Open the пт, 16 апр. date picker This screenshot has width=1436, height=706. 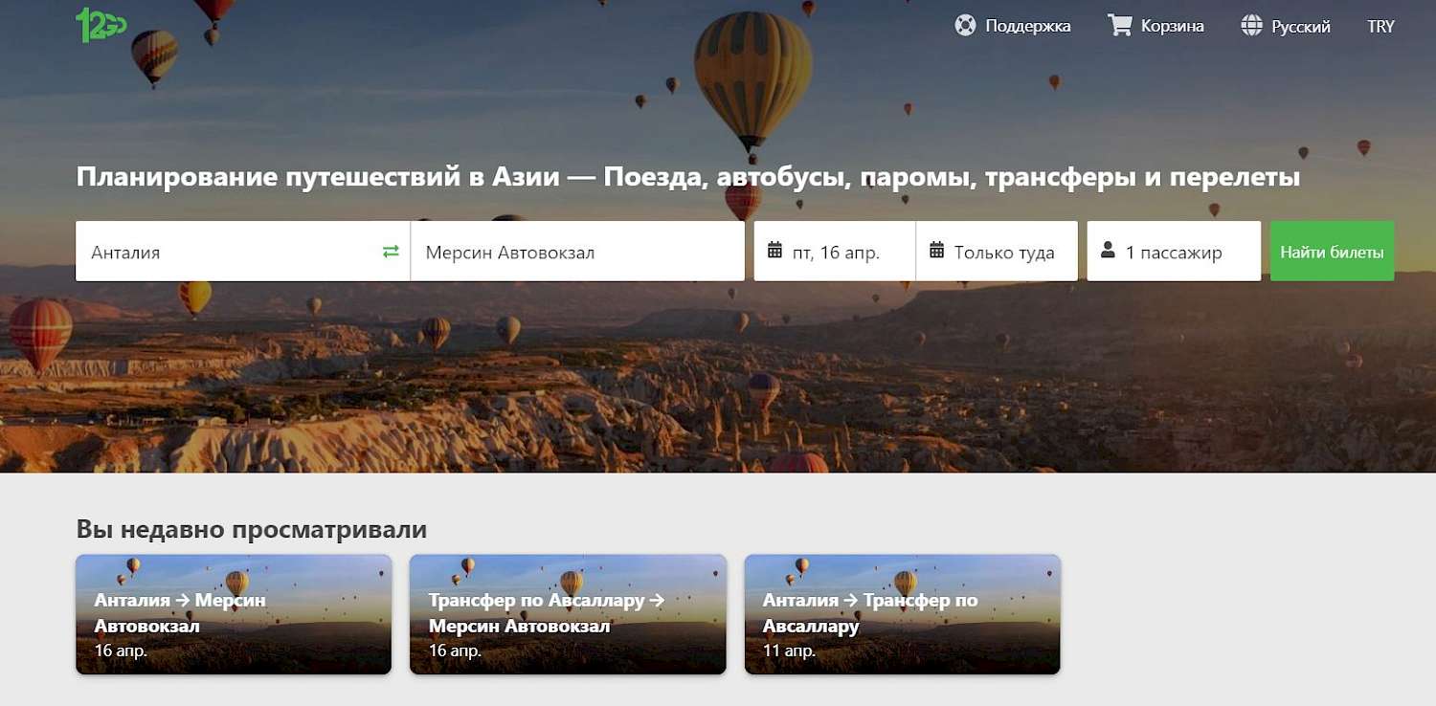coord(835,252)
